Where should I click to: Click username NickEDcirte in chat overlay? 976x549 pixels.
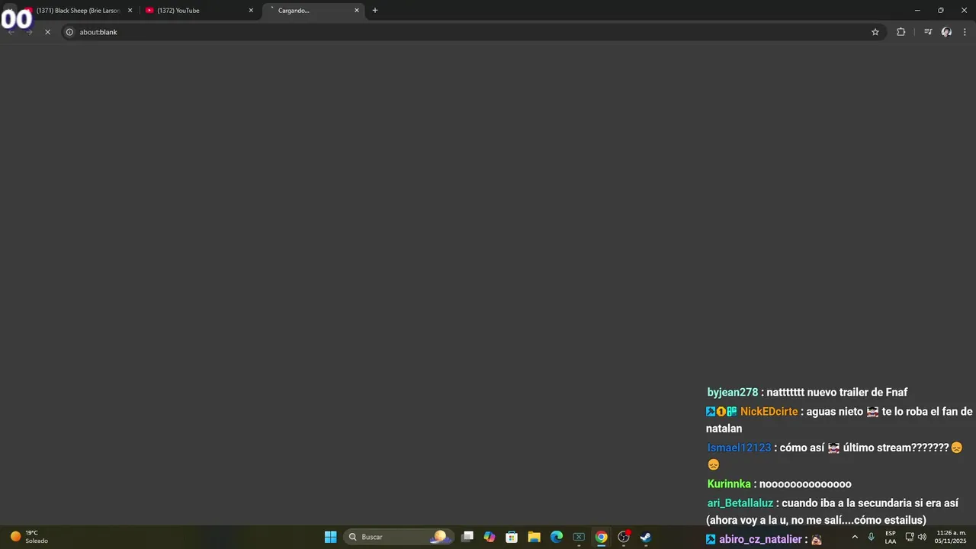click(769, 412)
